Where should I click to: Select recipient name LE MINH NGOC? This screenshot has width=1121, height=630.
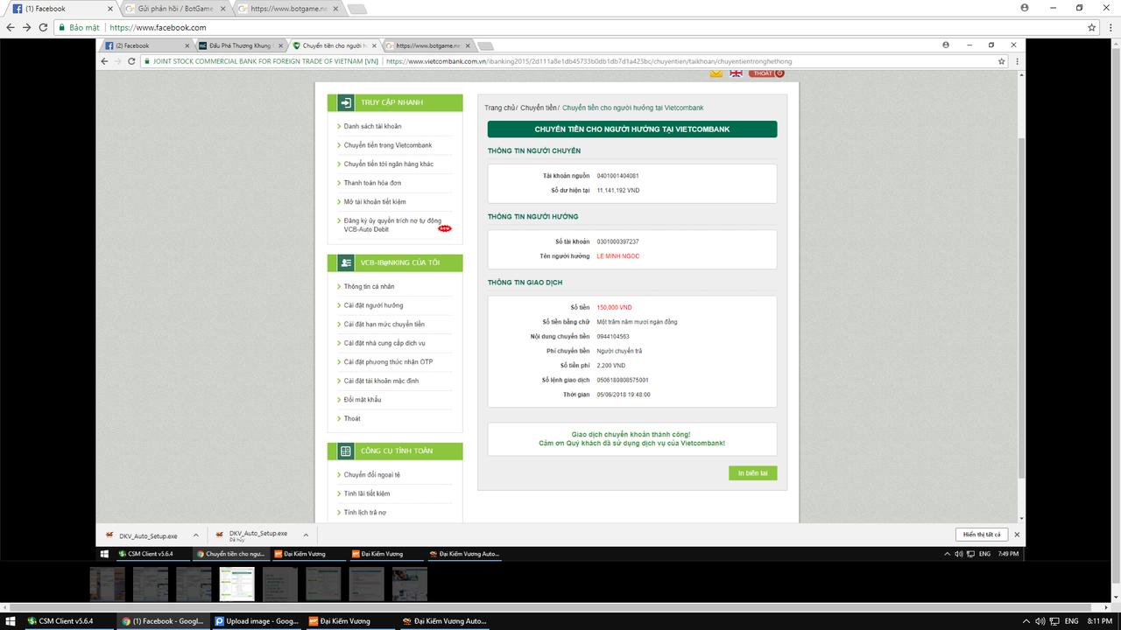point(618,256)
